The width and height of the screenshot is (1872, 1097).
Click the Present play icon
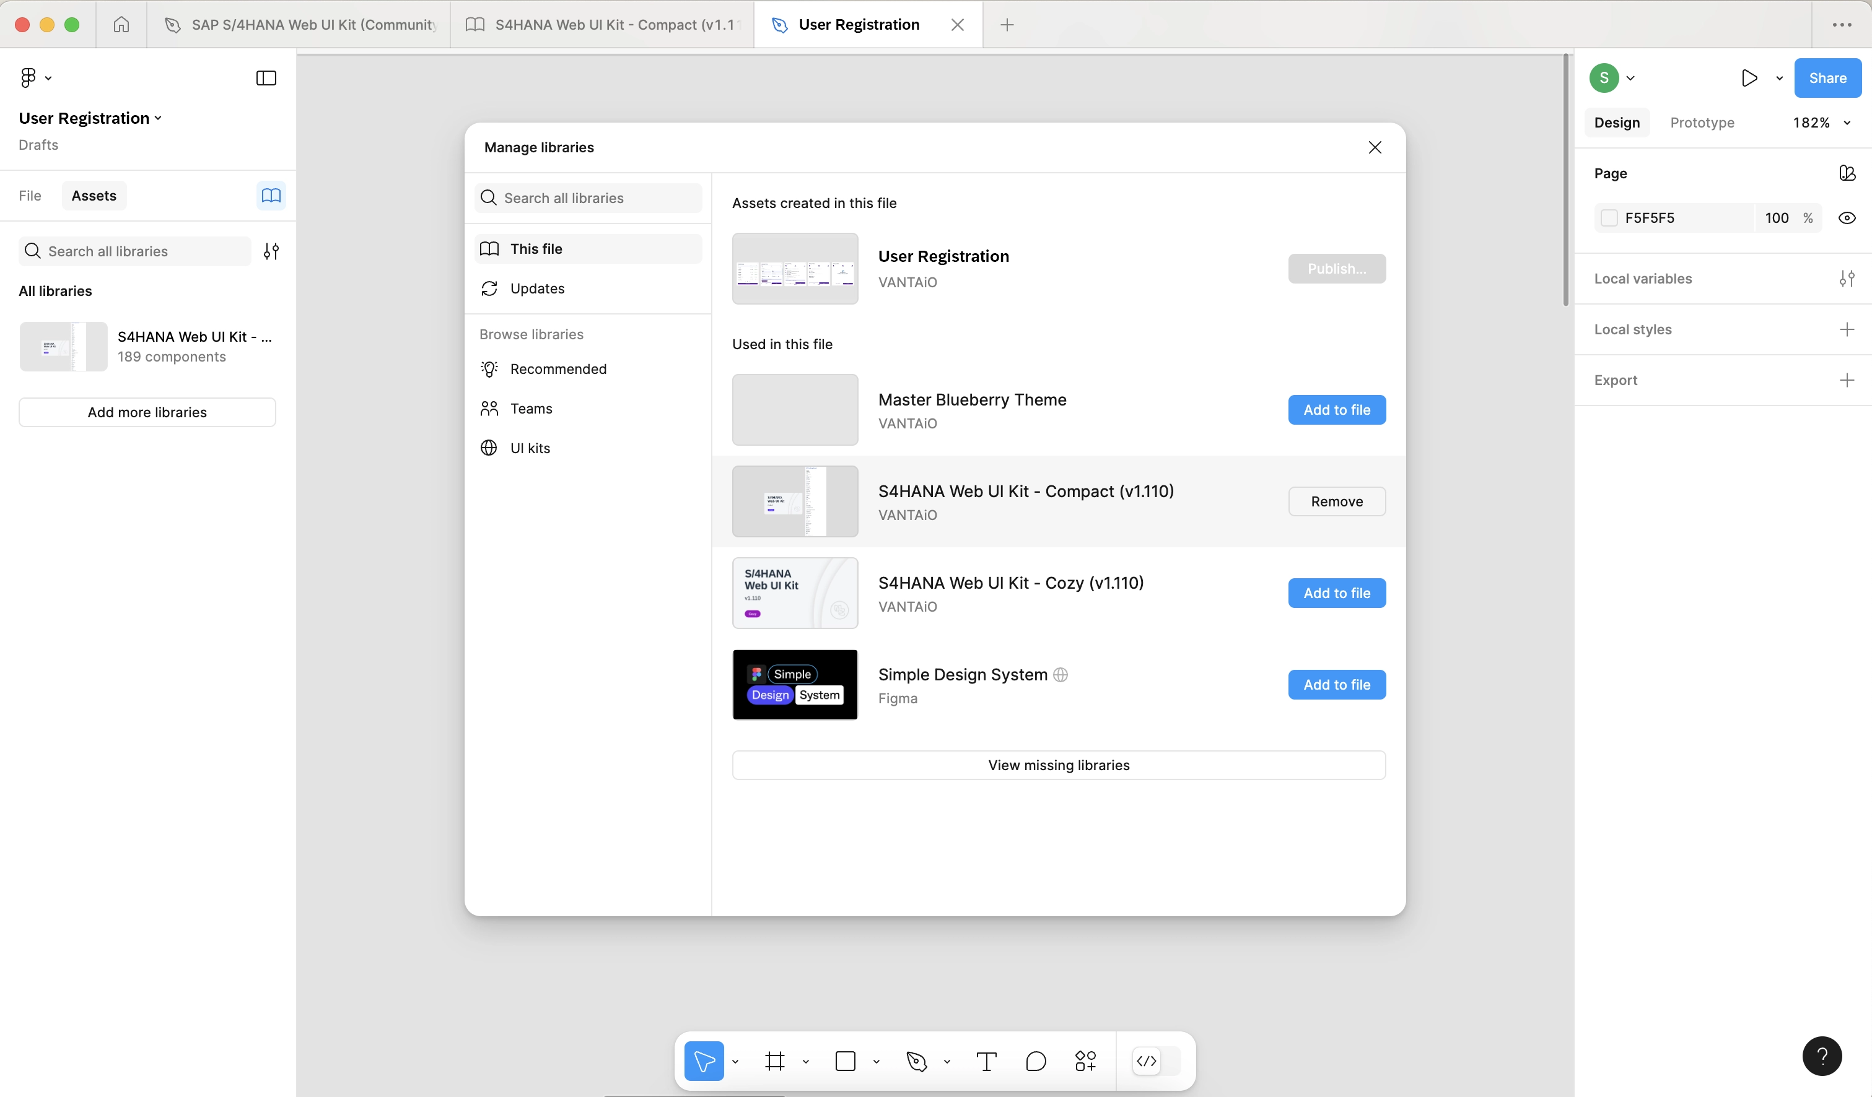1749,78
